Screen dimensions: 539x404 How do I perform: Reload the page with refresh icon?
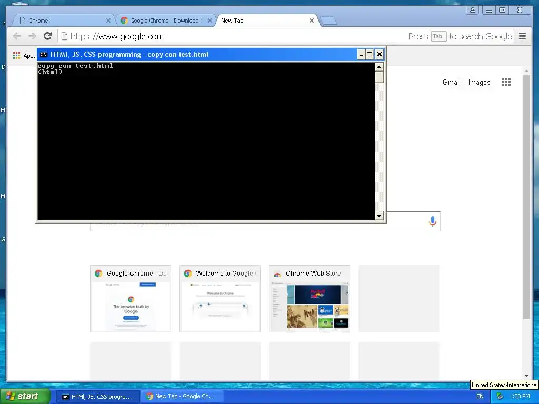(x=48, y=36)
